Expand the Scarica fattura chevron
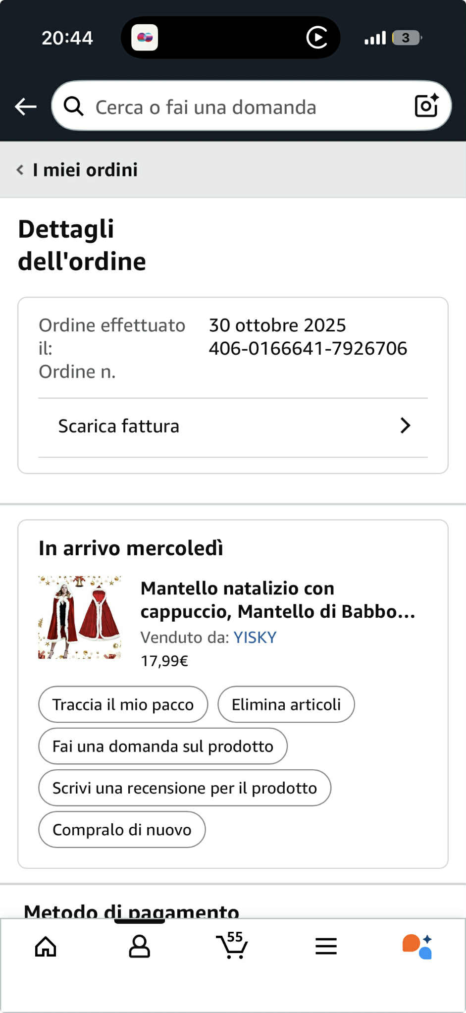 [x=405, y=426]
